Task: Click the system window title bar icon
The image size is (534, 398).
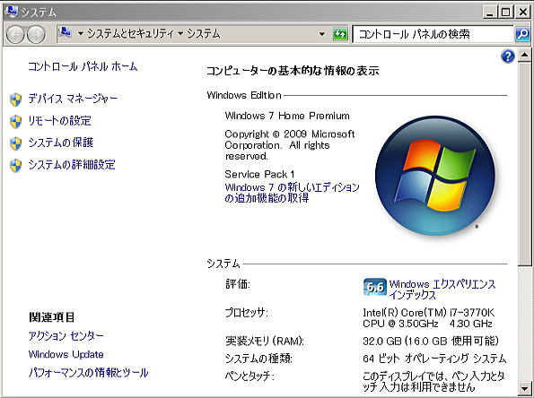Action: 11,12
